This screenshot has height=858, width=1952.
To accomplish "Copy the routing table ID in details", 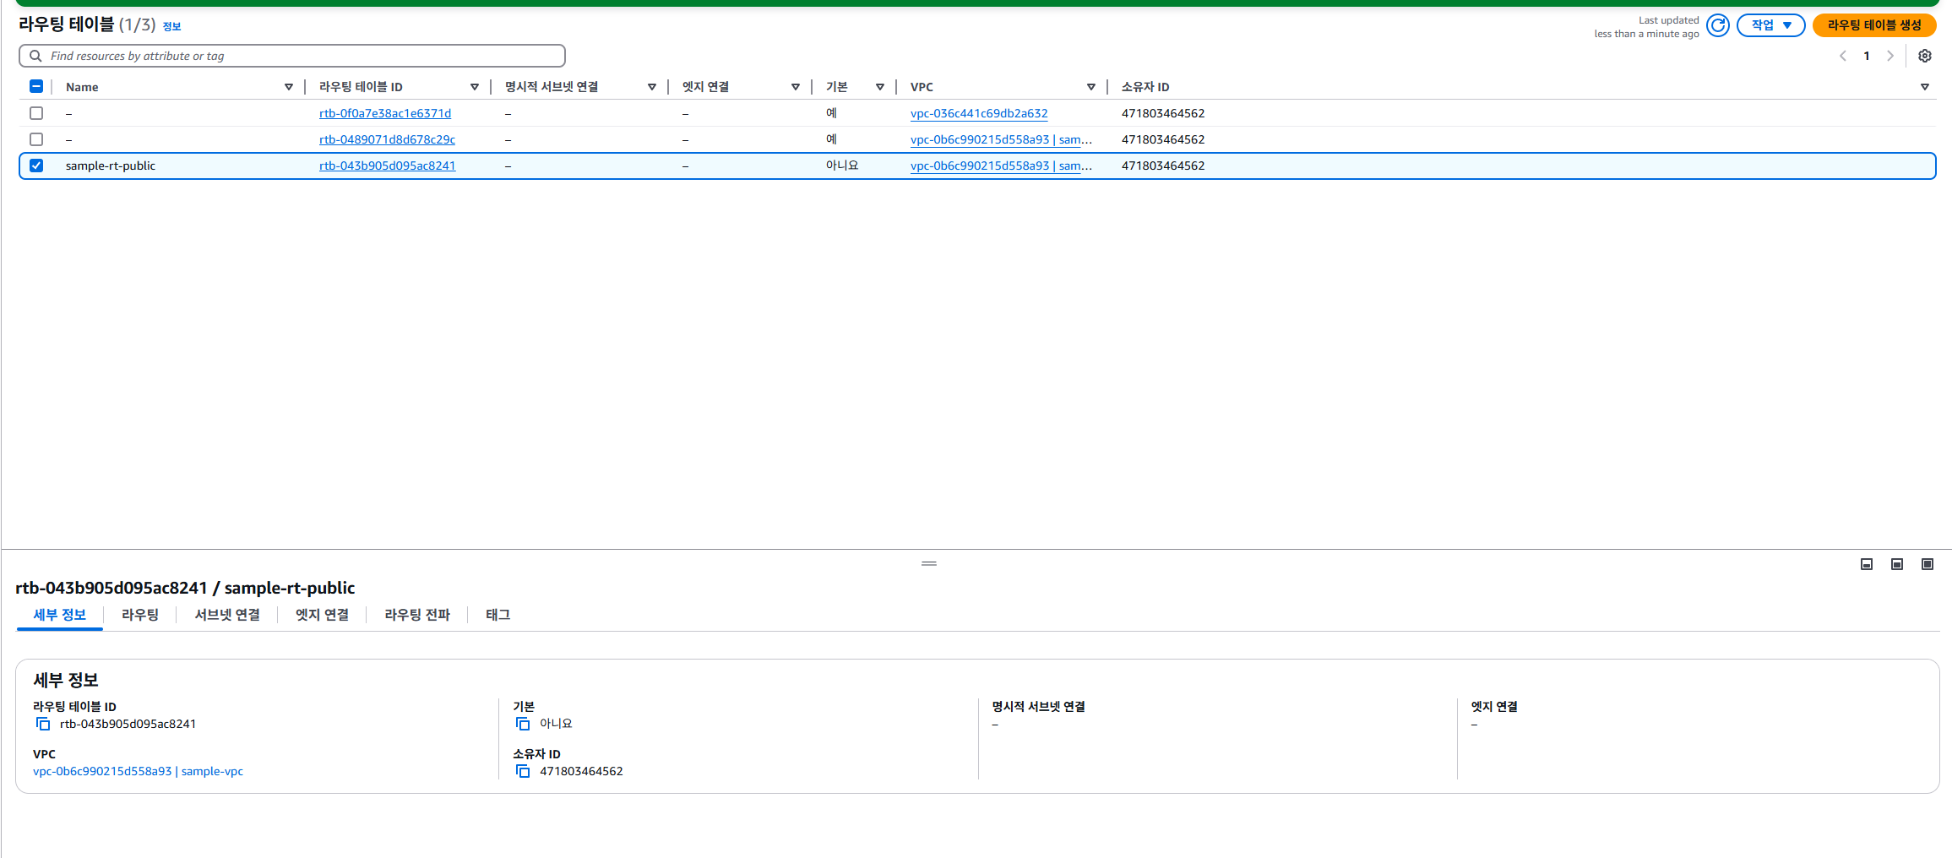I will click(x=43, y=724).
